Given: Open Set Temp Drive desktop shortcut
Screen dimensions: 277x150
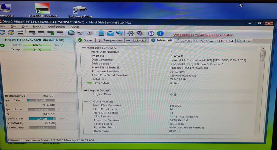Looking at the screenshot, I should 80,11.
